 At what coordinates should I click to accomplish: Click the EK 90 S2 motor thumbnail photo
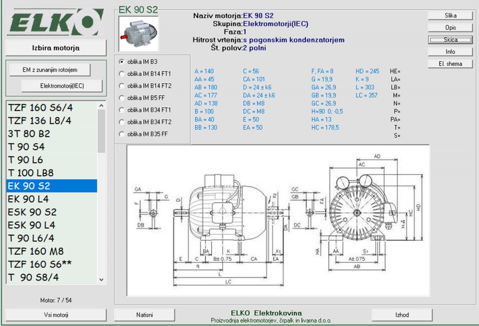[x=139, y=33]
